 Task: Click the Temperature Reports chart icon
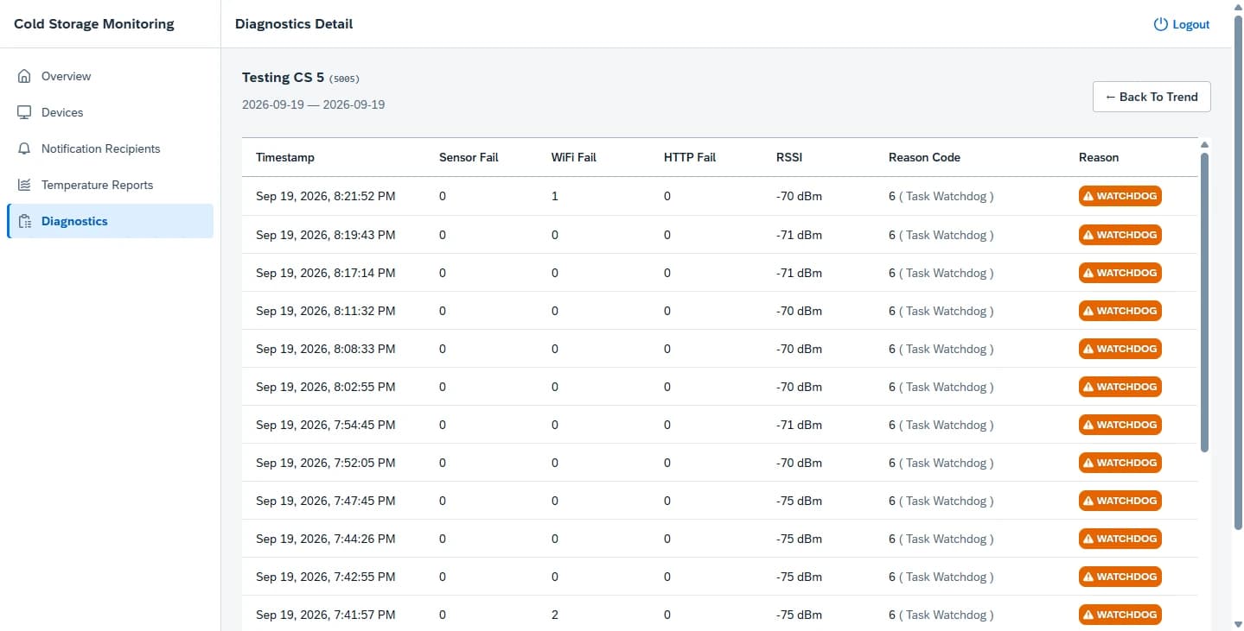tap(24, 185)
